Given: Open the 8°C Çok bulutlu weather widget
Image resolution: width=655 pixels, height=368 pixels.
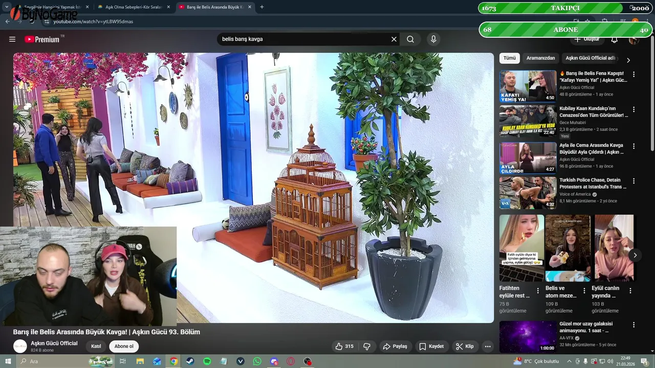Looking at the screenshot, I should 536,361.
